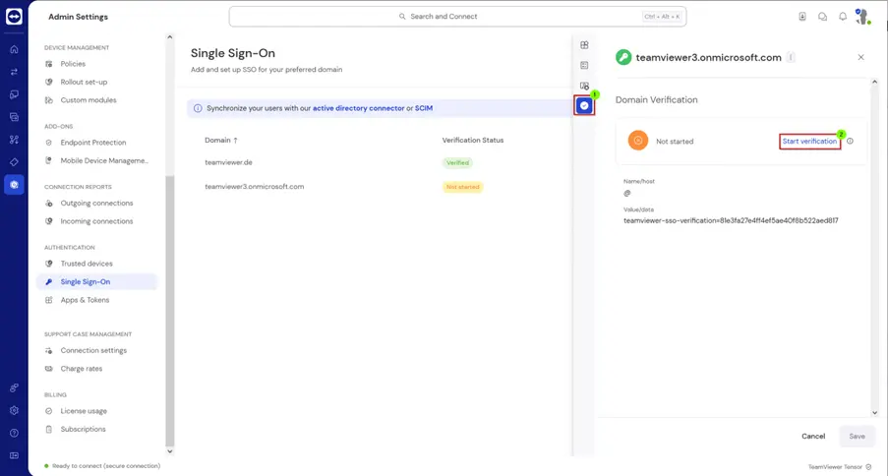
Task: Select Single Sign-On in the sidebar
Action: (96, 281)
